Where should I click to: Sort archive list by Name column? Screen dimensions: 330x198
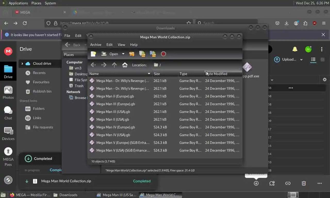(120, 74)
